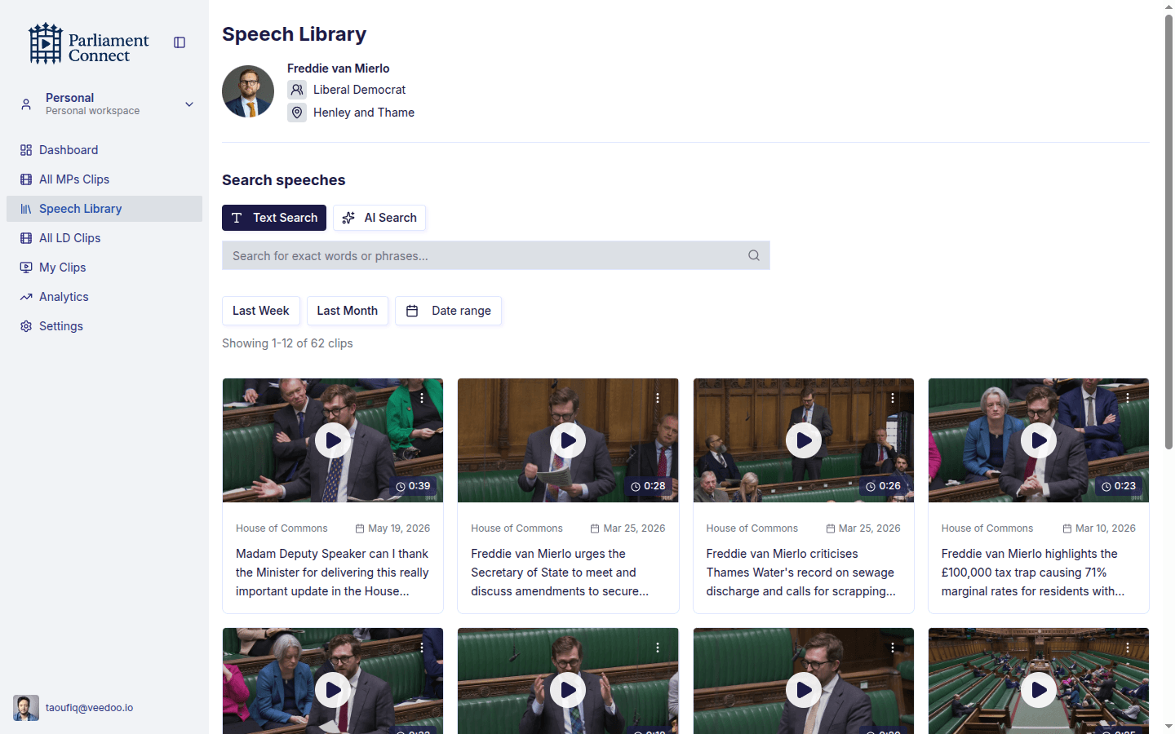
Task: Open options menu on 0:23 clip
Action: pos(1128,398)
